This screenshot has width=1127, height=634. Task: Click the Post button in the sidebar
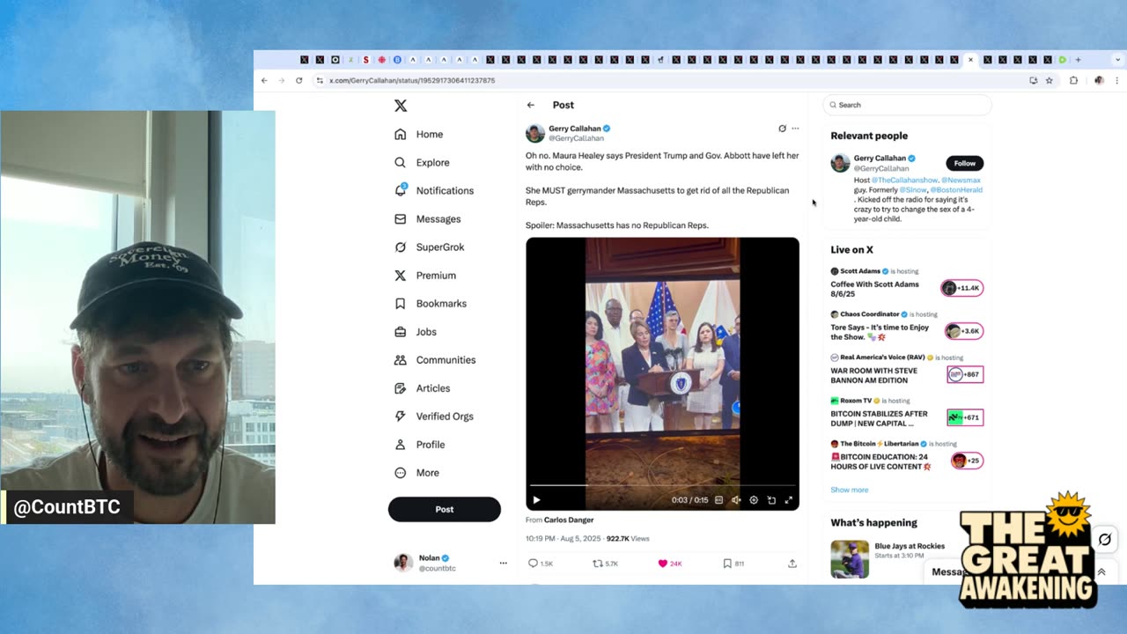pos(445,509)
